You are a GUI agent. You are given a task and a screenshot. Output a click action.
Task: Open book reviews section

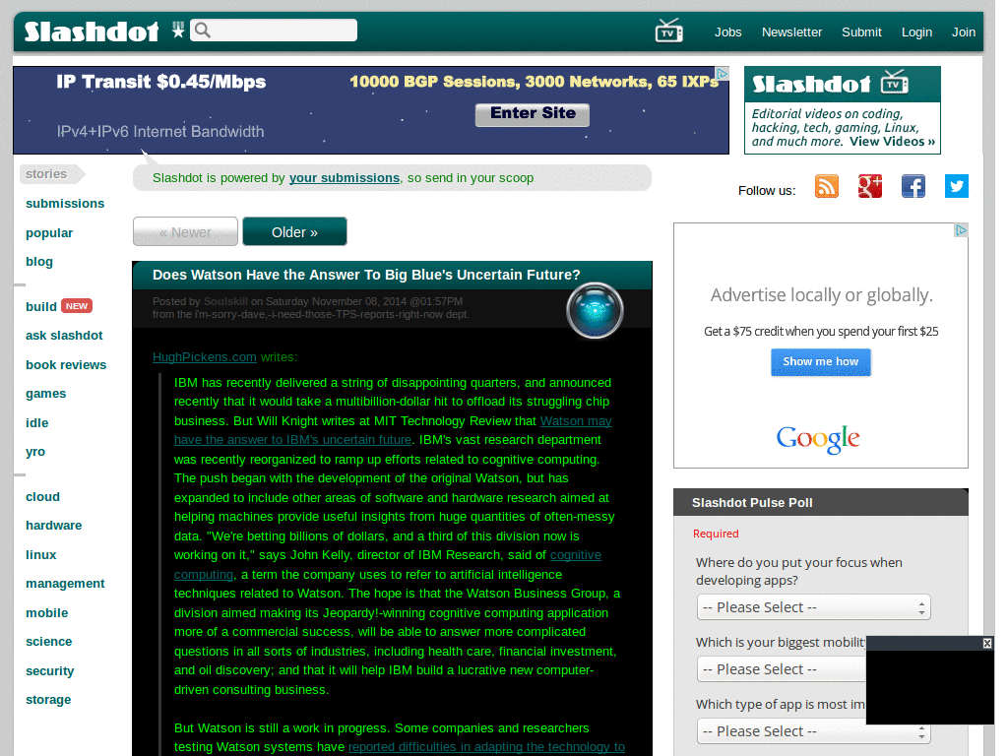66,364
